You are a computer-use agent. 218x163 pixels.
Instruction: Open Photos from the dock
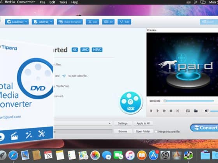click(95, 155)
